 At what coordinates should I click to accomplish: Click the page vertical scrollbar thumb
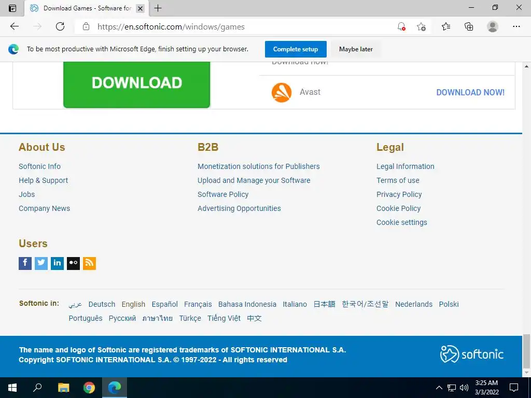click(x=526, y=351)
